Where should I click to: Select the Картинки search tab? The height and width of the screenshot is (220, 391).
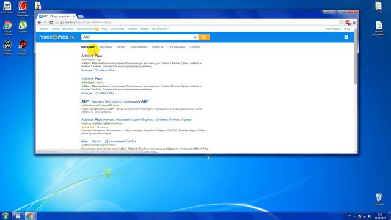[x=106, y=47]
